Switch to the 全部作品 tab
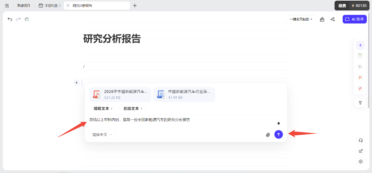Screen dimensions: 372x173 50,6
